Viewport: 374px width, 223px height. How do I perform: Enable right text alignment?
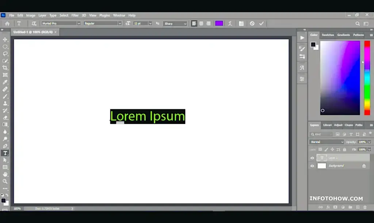tap(209, 23)
